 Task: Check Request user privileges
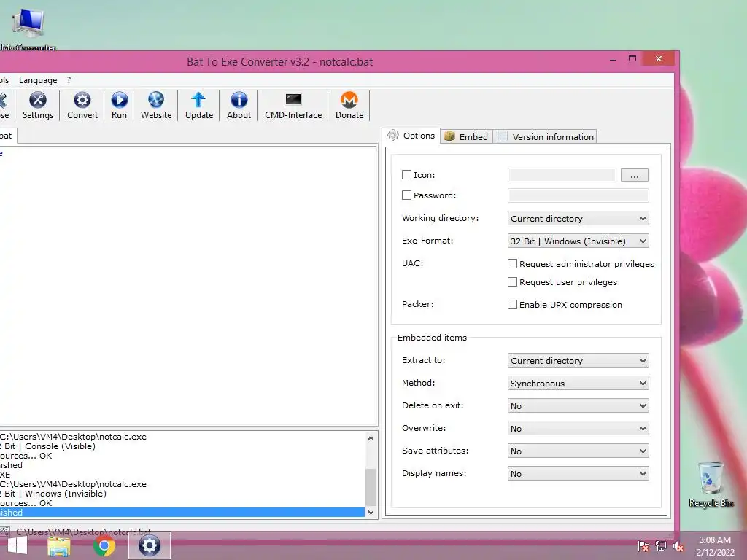512,282
